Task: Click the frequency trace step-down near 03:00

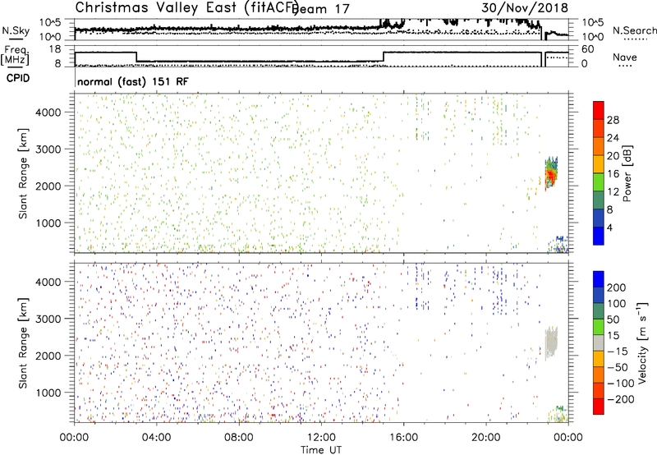Action: pyautogui.click(x=136, y=57)
